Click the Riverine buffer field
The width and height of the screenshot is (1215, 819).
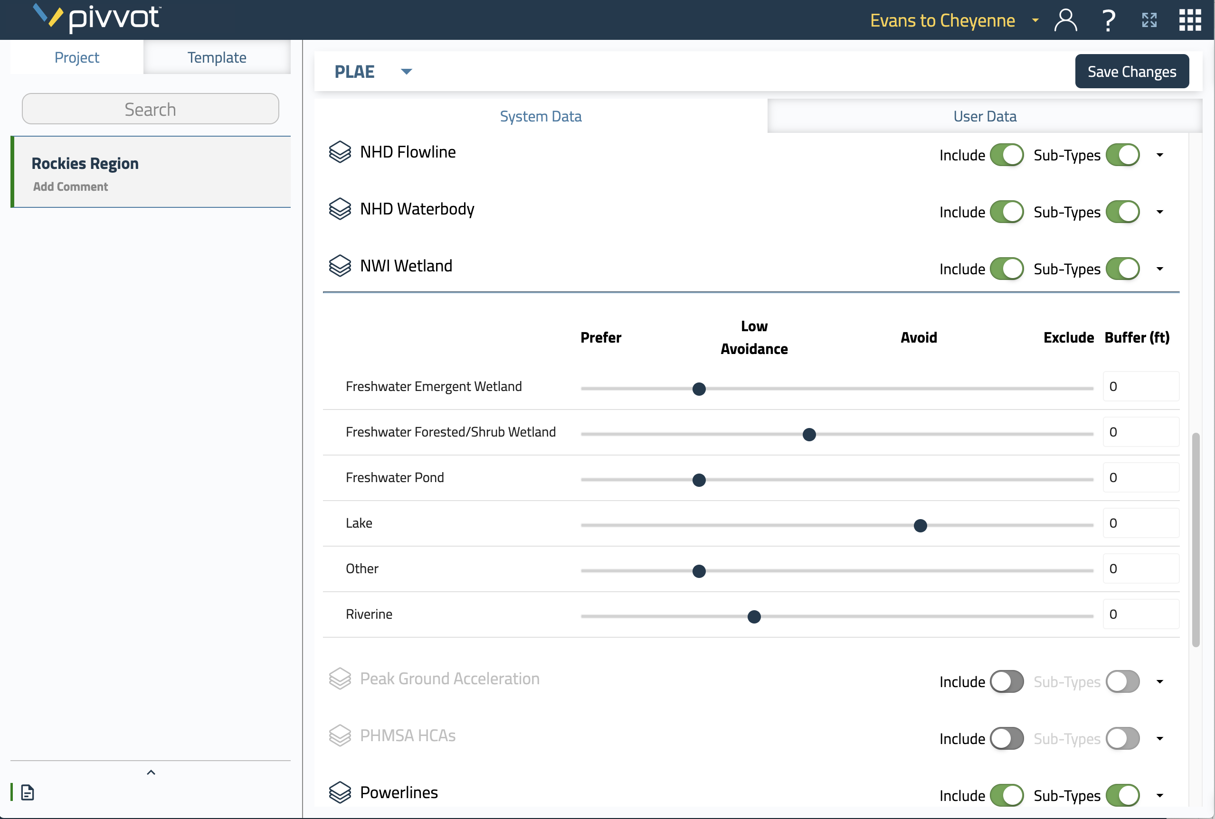[1141, 614]
